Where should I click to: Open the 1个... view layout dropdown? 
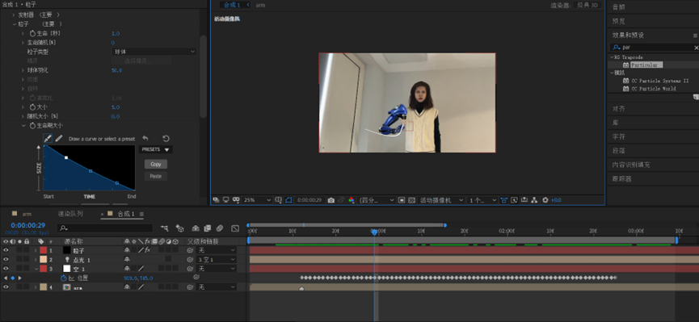click(x=482, y=200)
